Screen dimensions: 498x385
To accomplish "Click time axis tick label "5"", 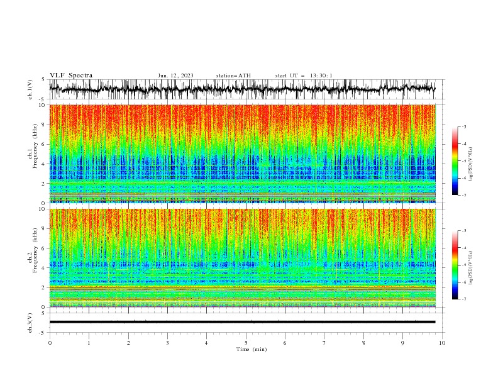I will click(x=246, y=343).
